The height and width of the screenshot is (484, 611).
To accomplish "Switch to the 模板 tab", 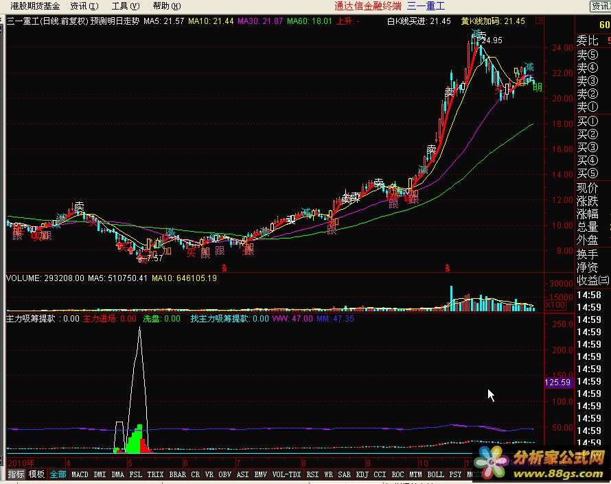I will pyautogui.click(x=36, y=474).
